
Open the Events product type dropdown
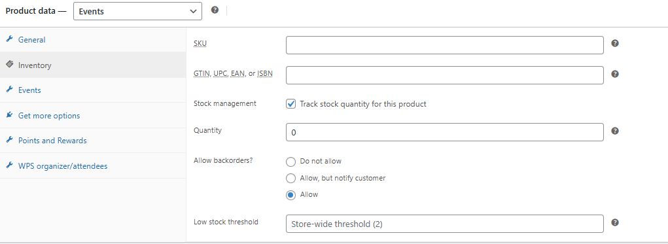[137, 11]
